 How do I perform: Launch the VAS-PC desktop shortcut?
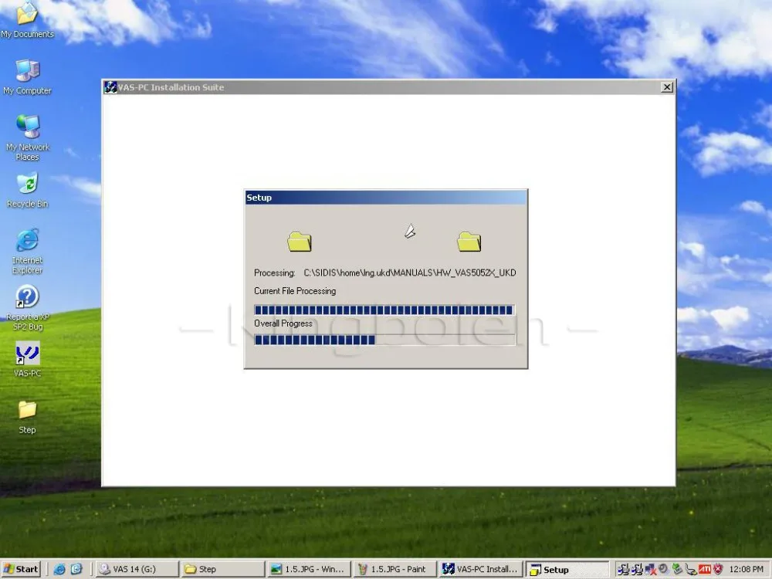(27, 360)
